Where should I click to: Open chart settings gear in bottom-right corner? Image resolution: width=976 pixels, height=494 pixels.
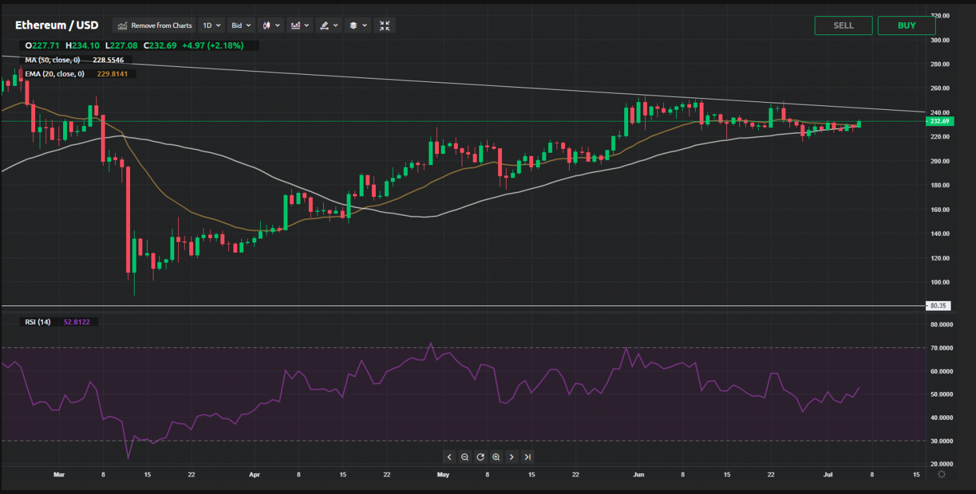tap(942, 474)
